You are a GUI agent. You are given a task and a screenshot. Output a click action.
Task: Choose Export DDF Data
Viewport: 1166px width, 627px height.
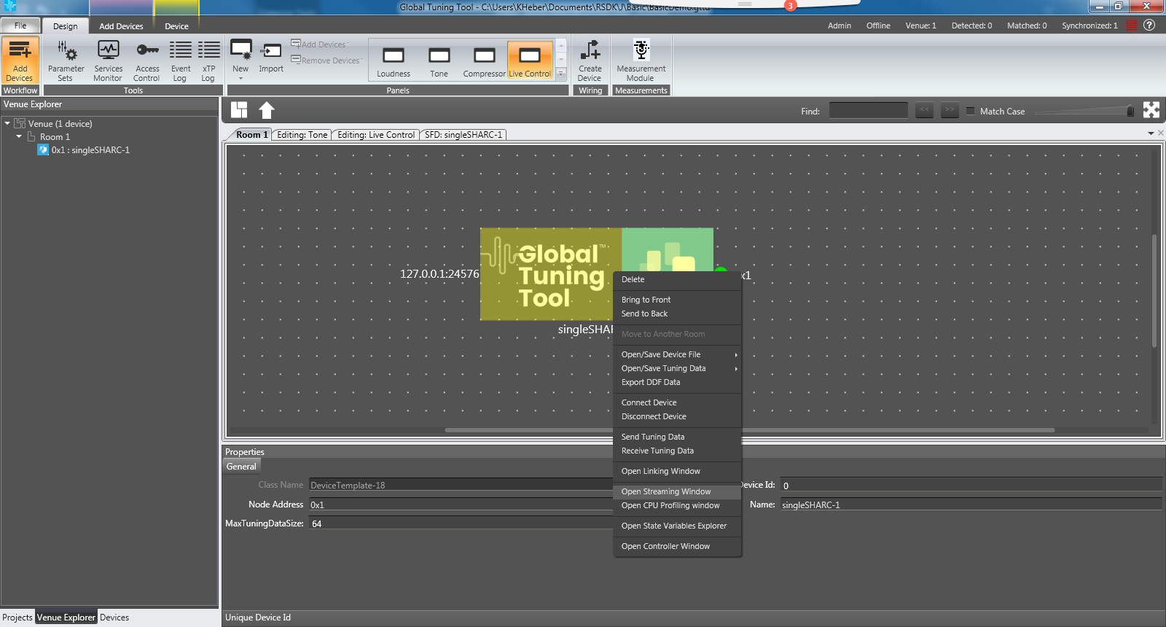(678, 382)
